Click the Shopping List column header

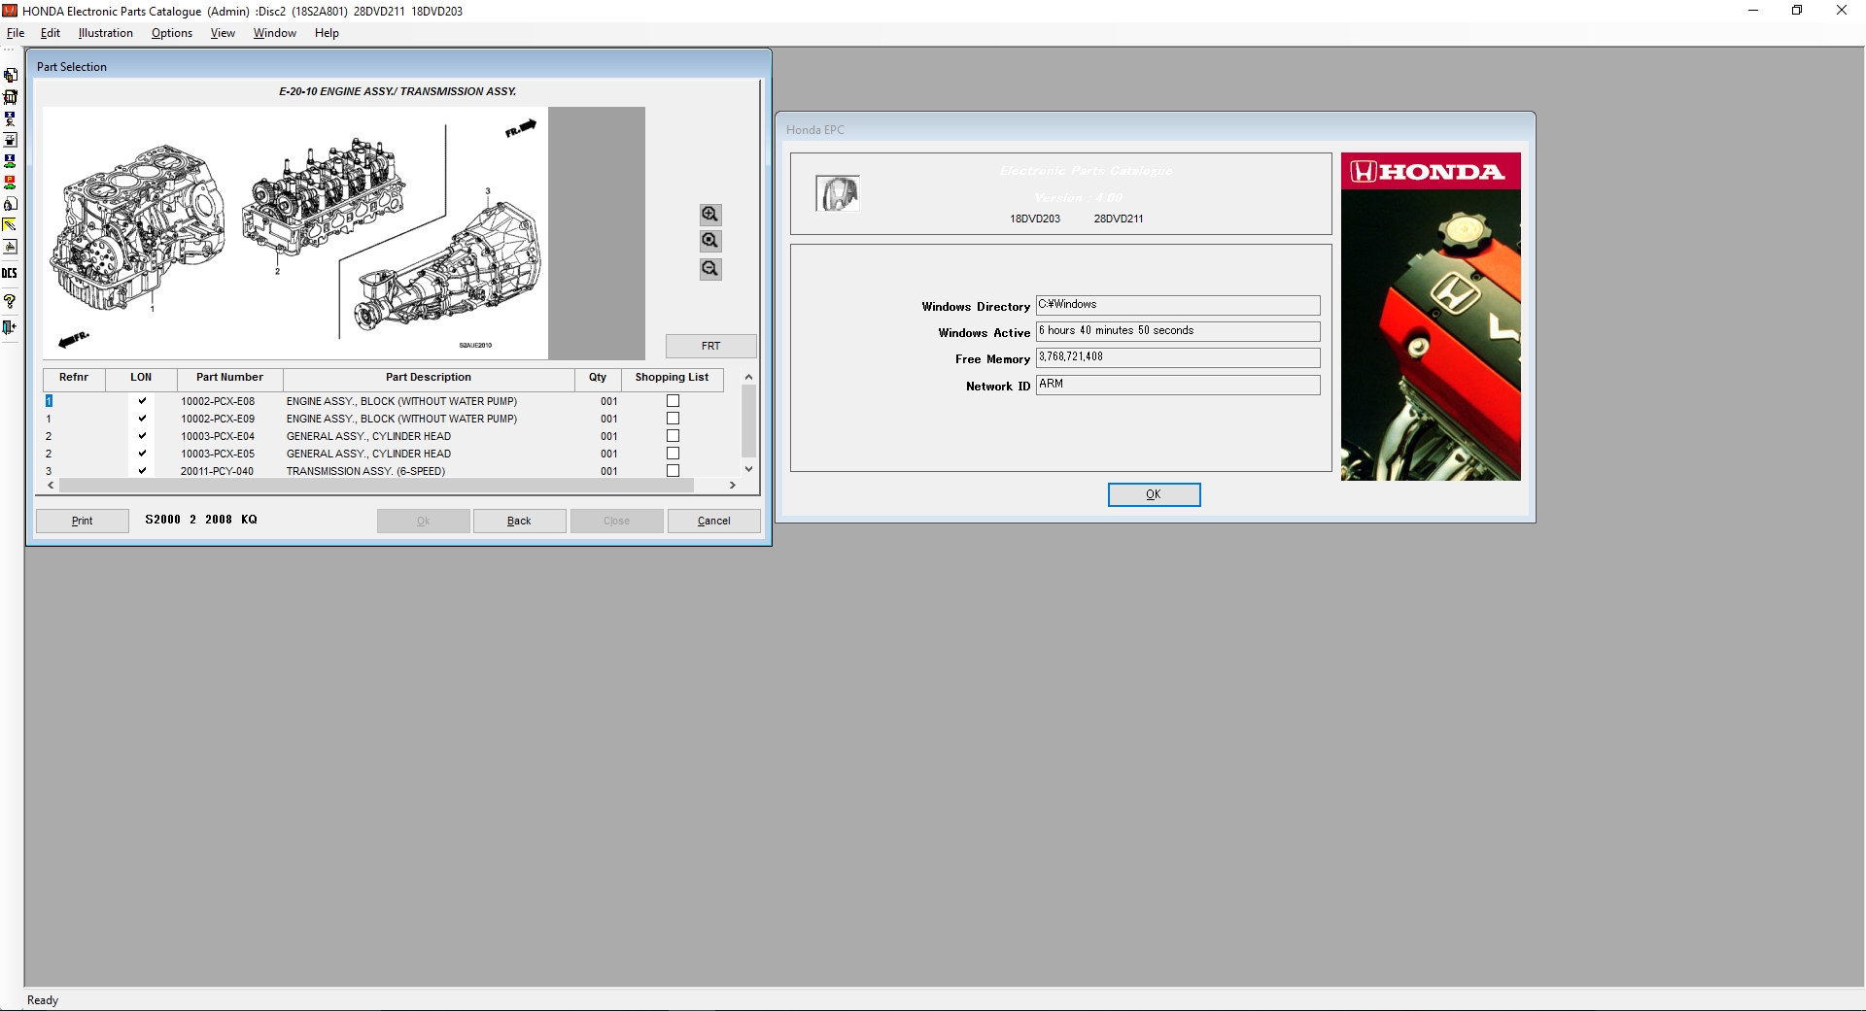[672, 378]
